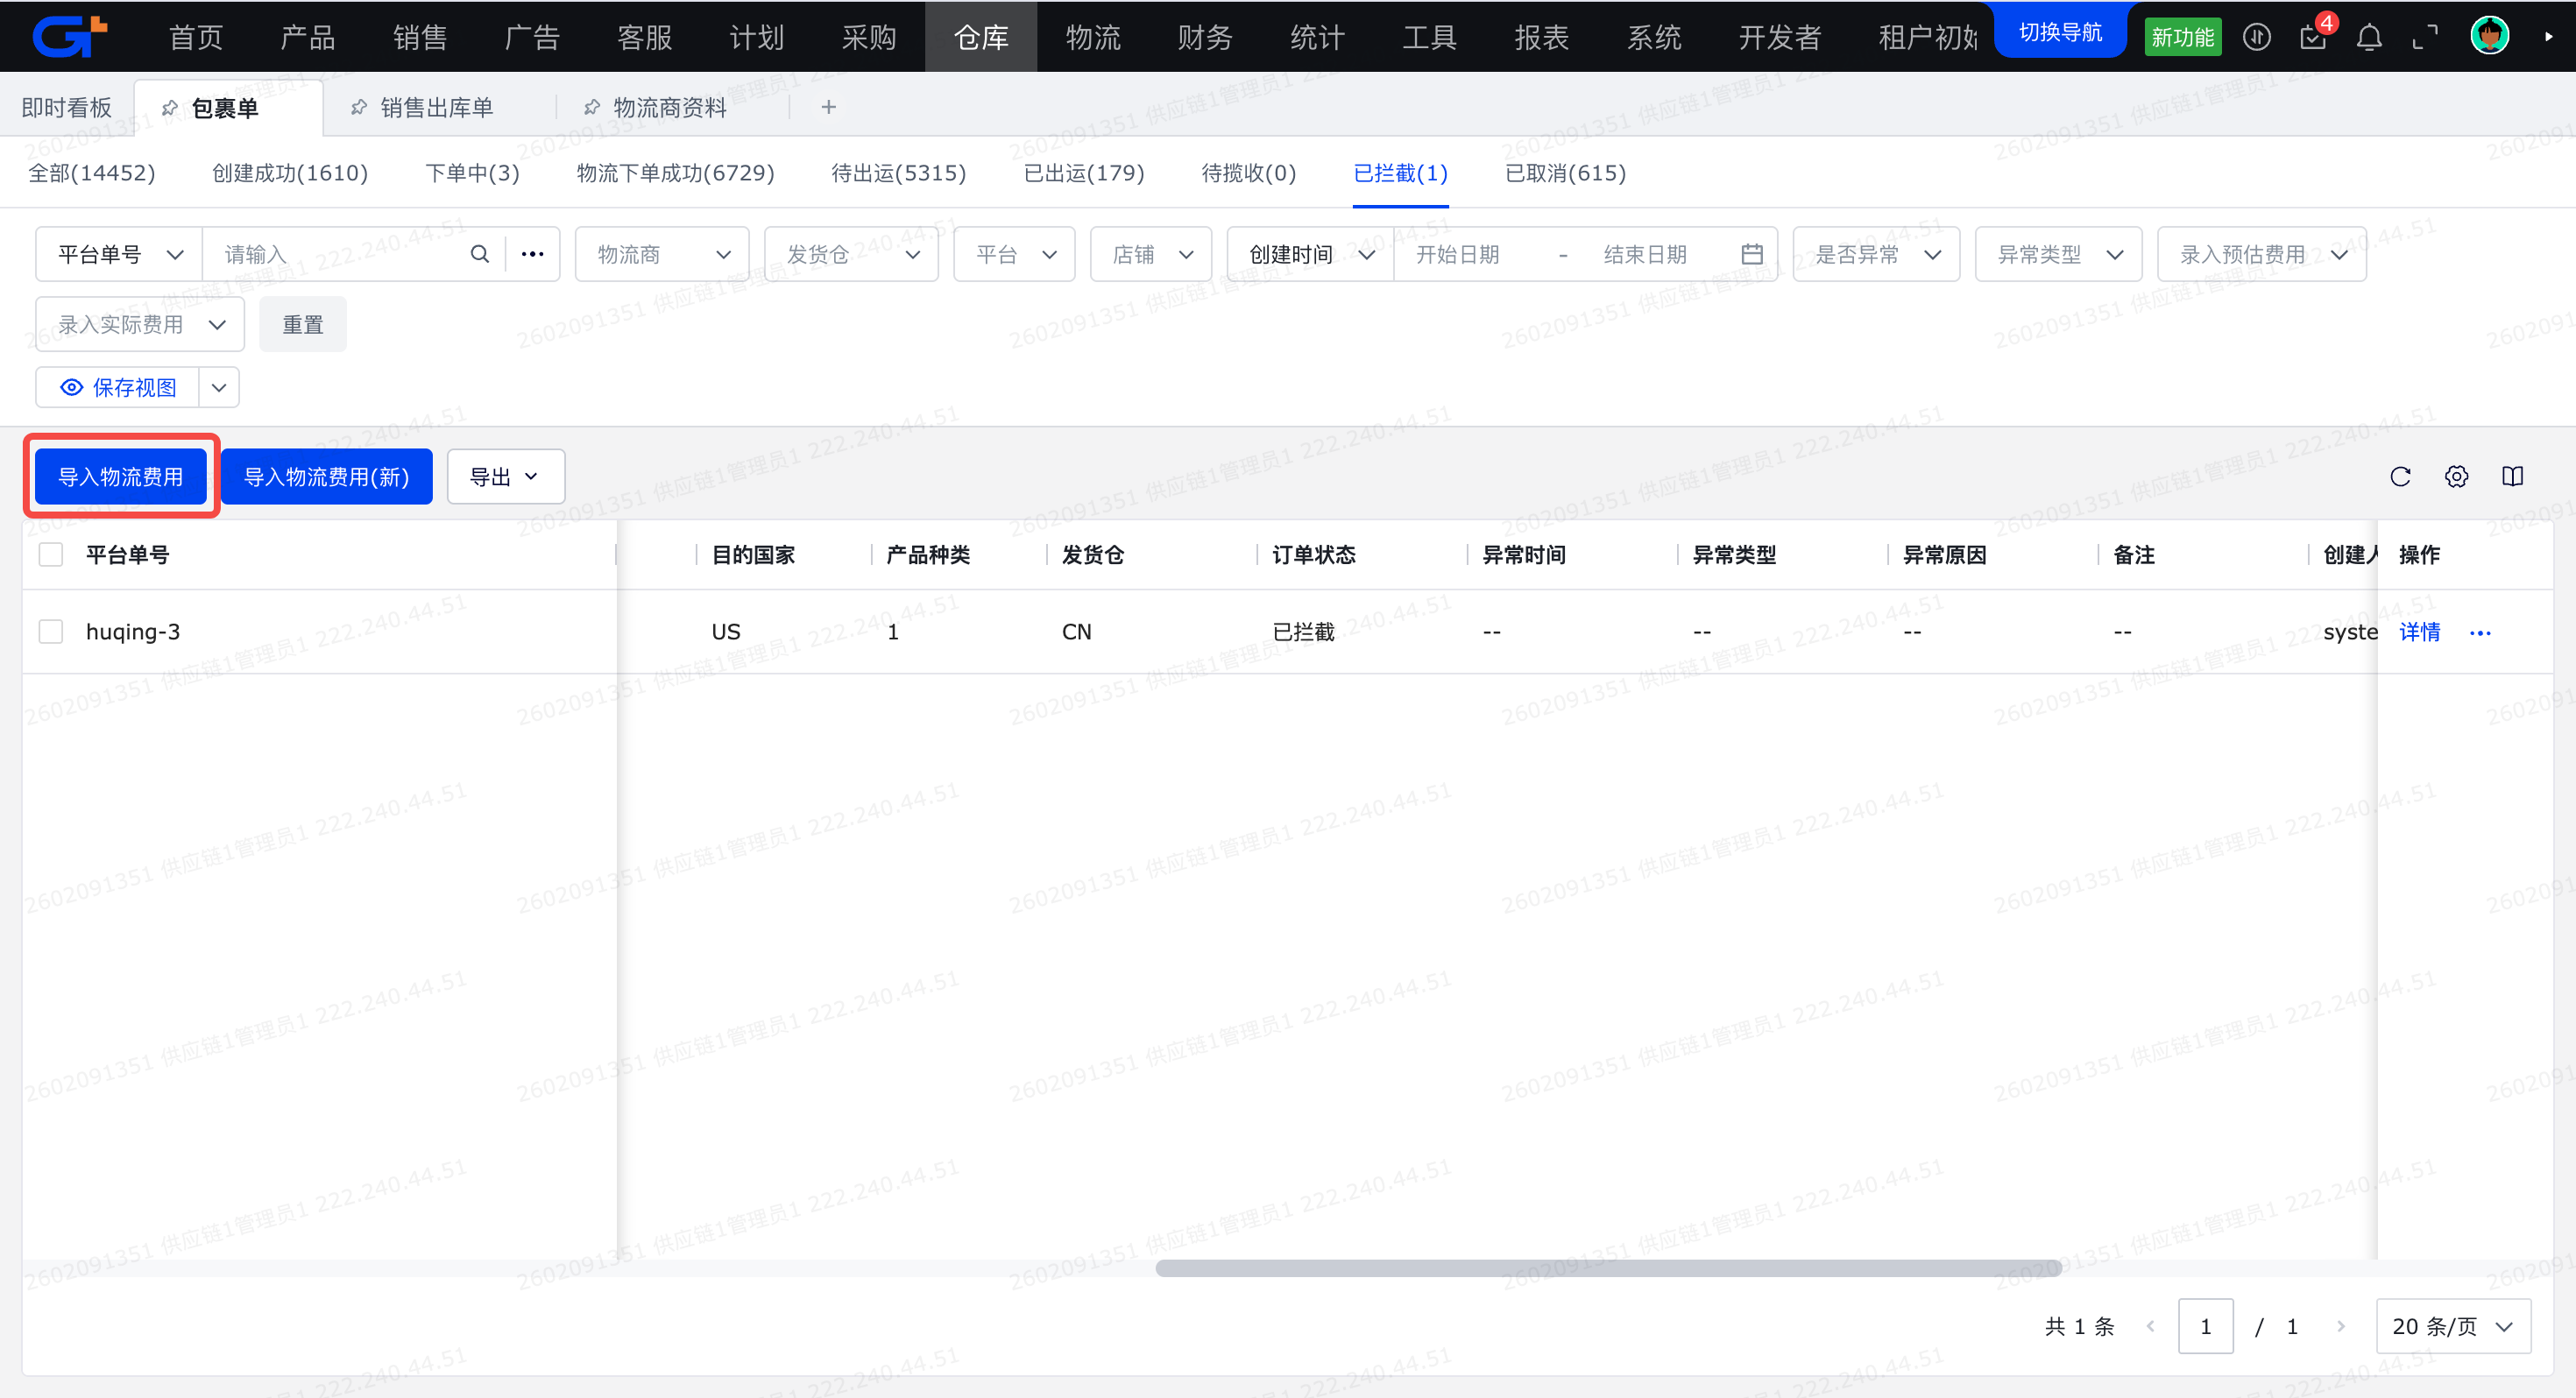Click the refresh table icon
The image size is (2576, 1398).
click(x=2400, y=476)
